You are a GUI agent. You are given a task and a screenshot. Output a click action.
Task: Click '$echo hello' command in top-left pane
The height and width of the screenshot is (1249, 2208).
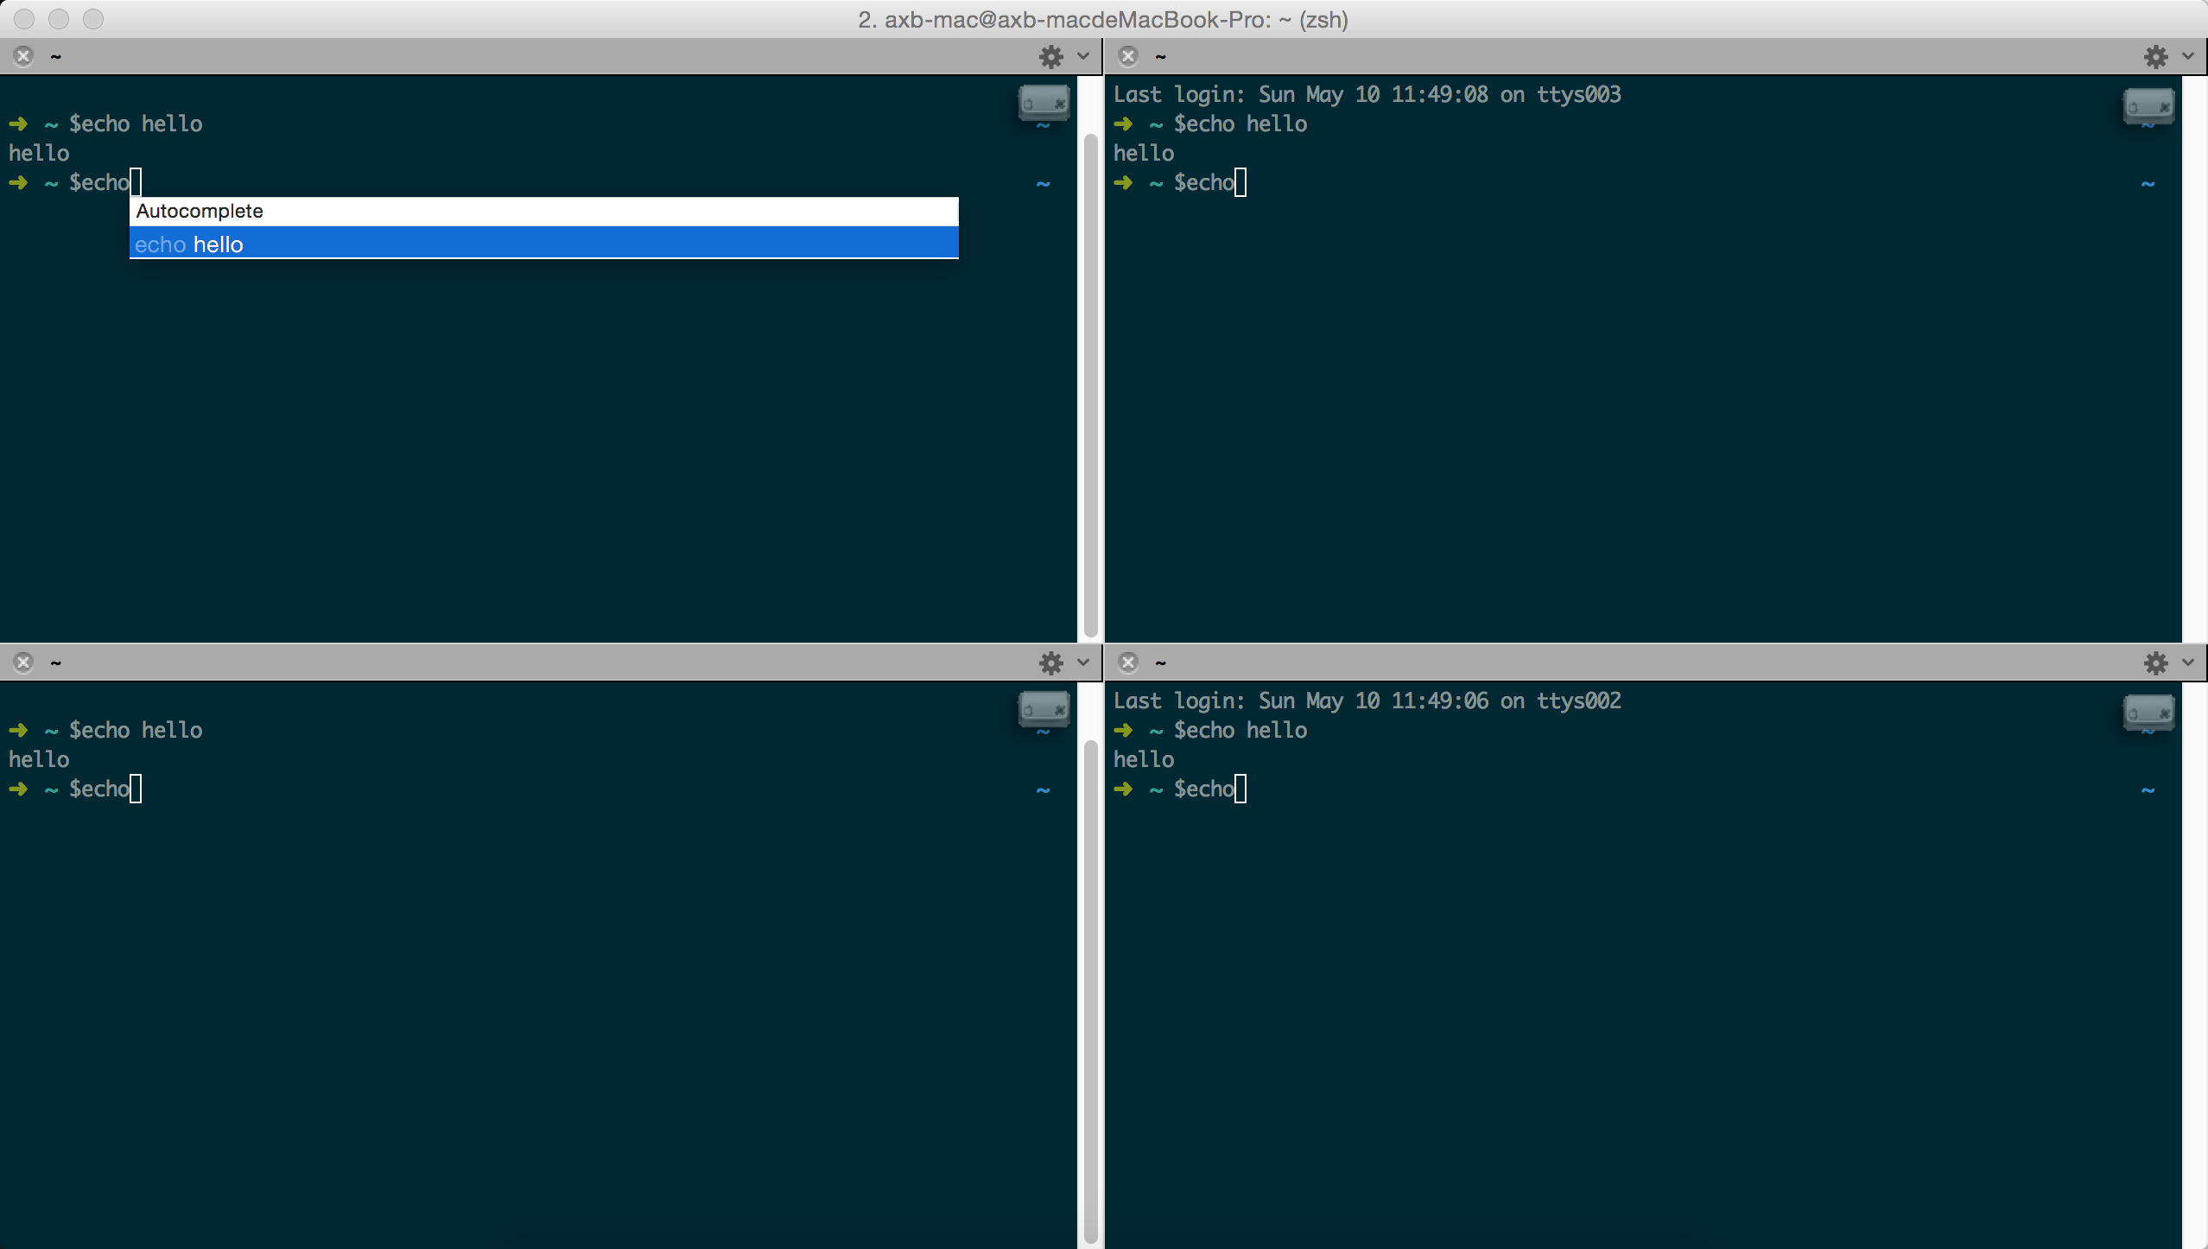[136, 124]
